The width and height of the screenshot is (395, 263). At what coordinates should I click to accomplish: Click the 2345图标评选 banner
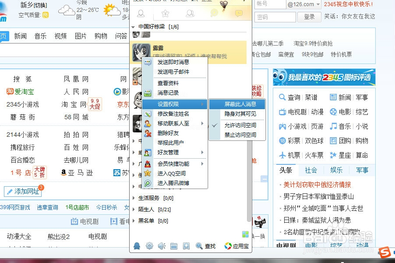tap(324, 77)
